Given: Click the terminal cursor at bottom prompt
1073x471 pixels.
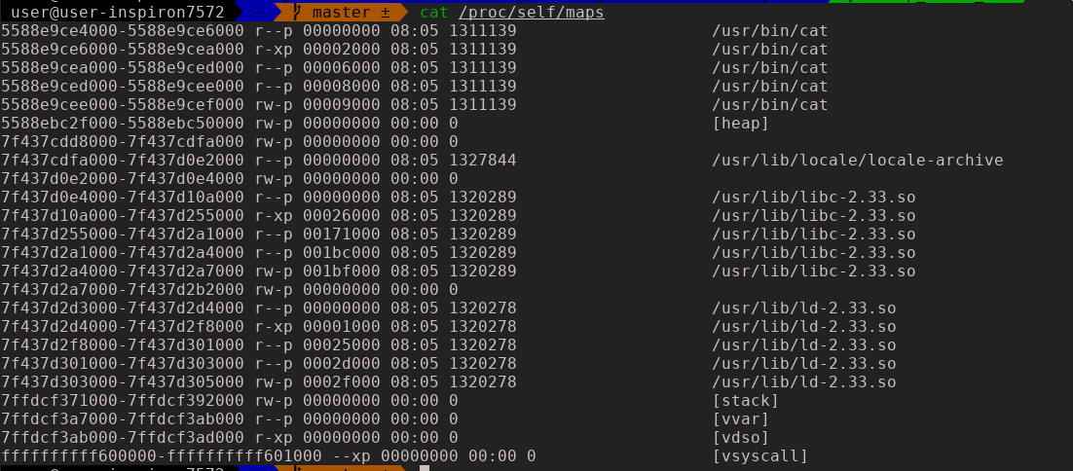Looking at the screenshot, I should (x=424, y=468).
